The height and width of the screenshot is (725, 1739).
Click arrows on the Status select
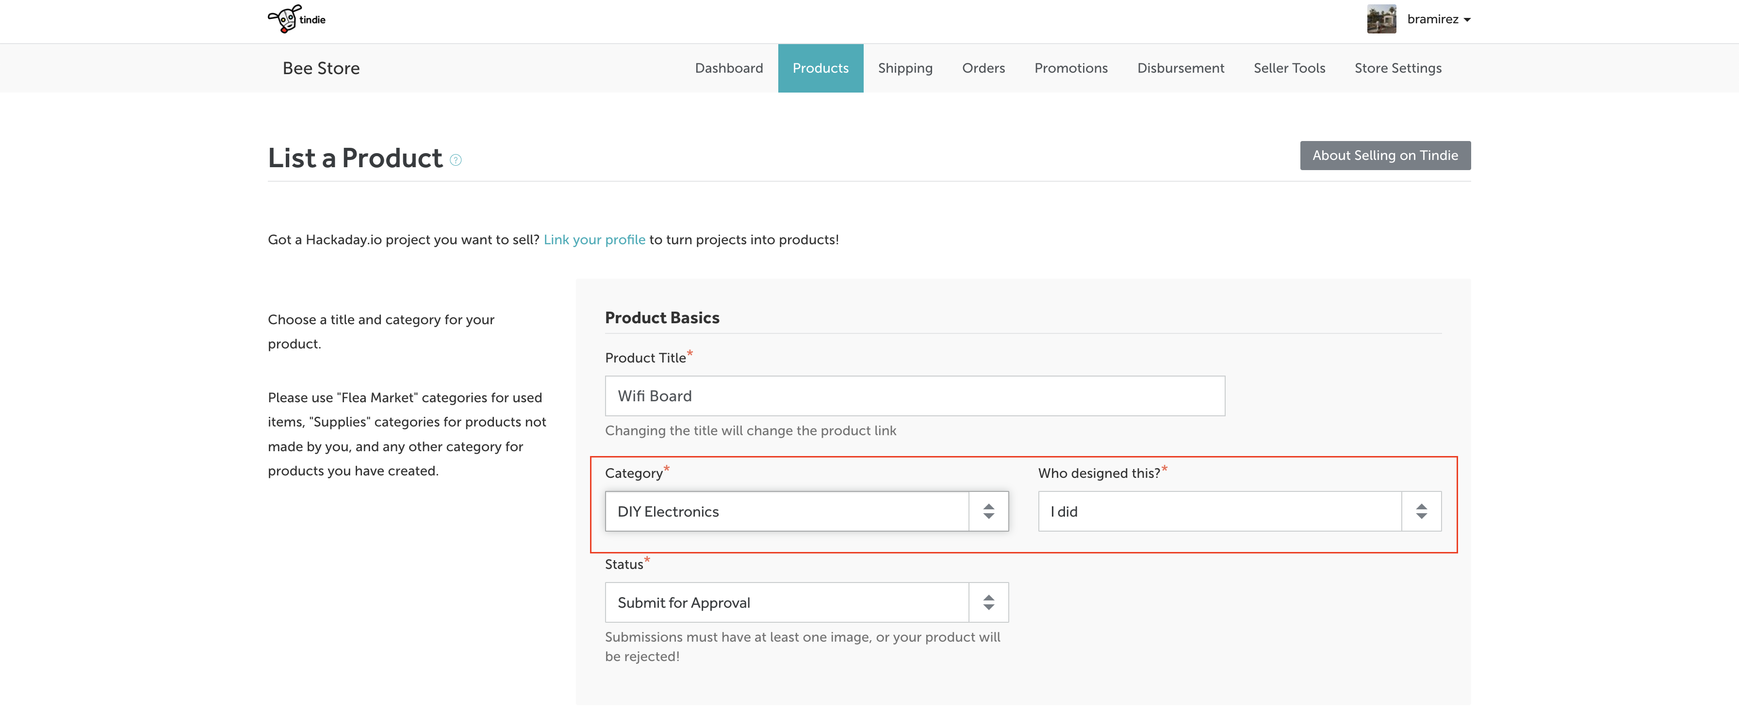988,602
